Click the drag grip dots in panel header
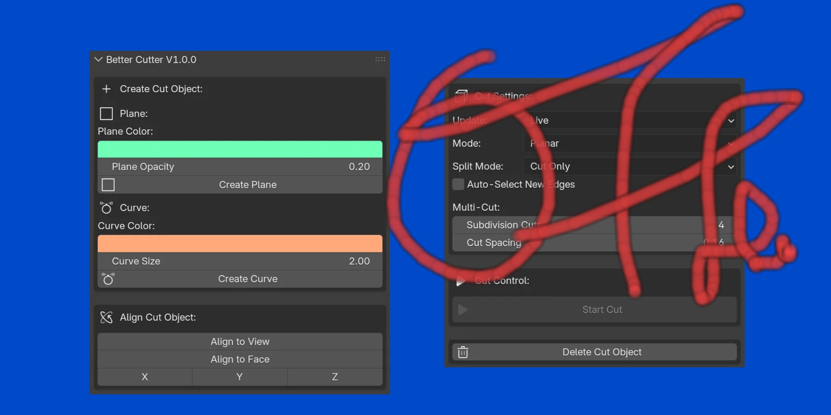Image resolution: width=831 pixels, height=415 pixels. tap(380, 60)
